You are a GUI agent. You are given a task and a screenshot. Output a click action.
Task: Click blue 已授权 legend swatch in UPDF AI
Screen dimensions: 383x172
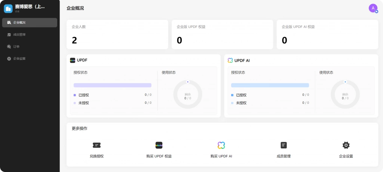pos(232,95)
